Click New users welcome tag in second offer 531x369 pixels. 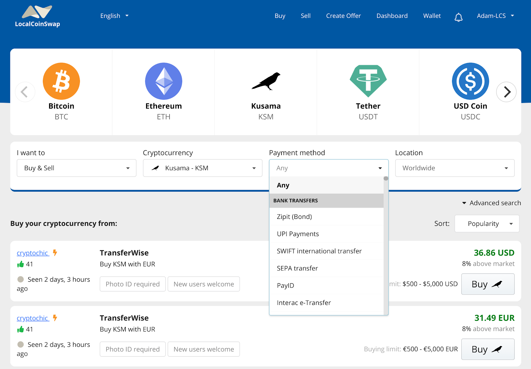click(x=204, y=349)
